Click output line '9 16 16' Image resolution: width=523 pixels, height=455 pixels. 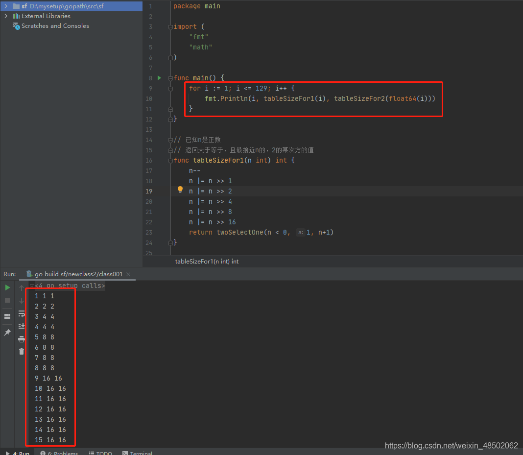click(48, 378)
